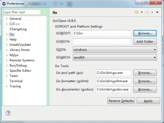Viewport: 164px width, 123px height.
Task: Click Restore Defaults button
Action: [x=121, y=101]
